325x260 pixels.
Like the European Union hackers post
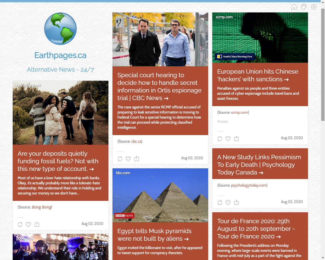[x=228, y=139]
